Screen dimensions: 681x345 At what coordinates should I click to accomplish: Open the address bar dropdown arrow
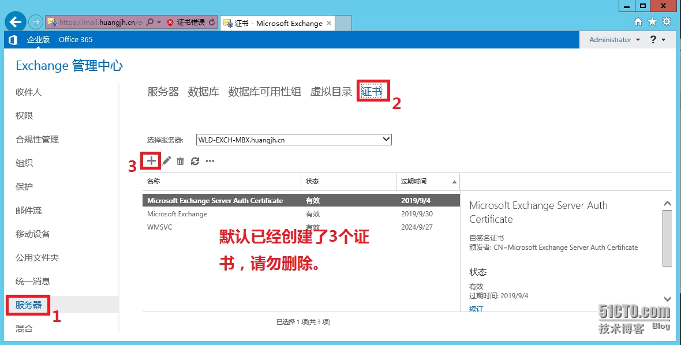[159, 22]
